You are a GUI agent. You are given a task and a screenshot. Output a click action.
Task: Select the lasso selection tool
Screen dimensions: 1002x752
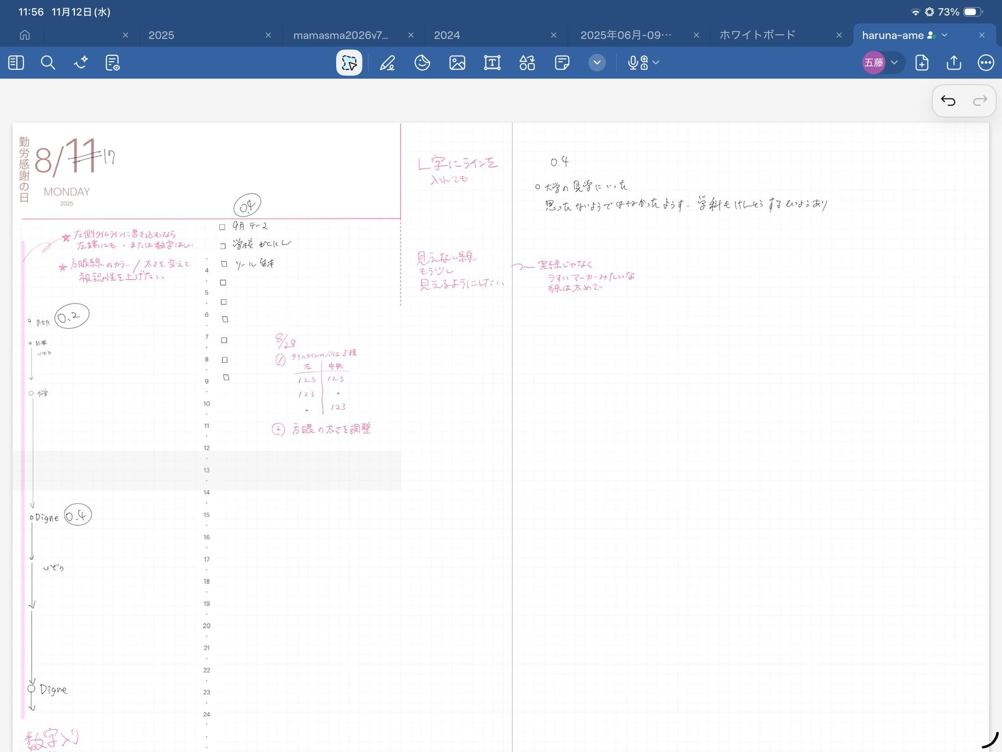click(x=349, y=63)
